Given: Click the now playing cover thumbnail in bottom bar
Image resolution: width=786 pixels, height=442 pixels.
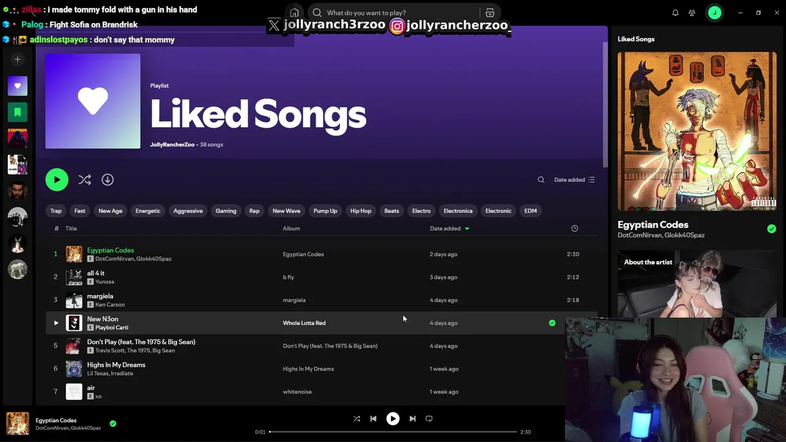Looking at the screenshot, I should 17,424.
